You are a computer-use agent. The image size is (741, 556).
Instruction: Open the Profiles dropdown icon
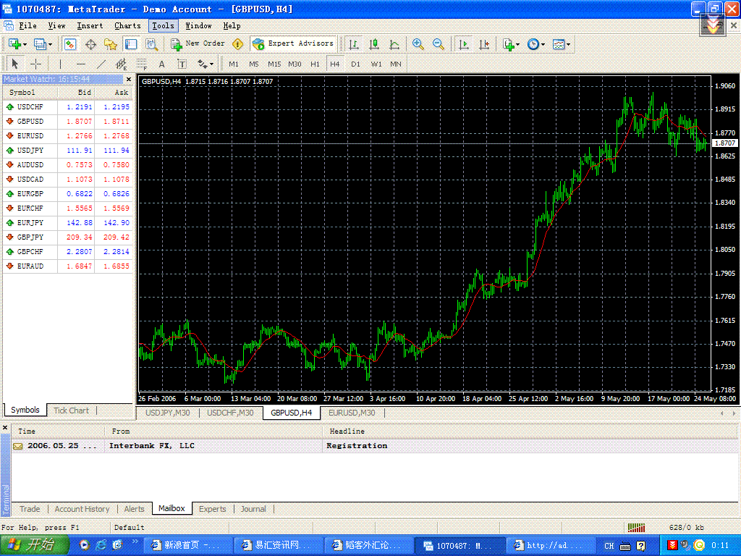[43, 44]
